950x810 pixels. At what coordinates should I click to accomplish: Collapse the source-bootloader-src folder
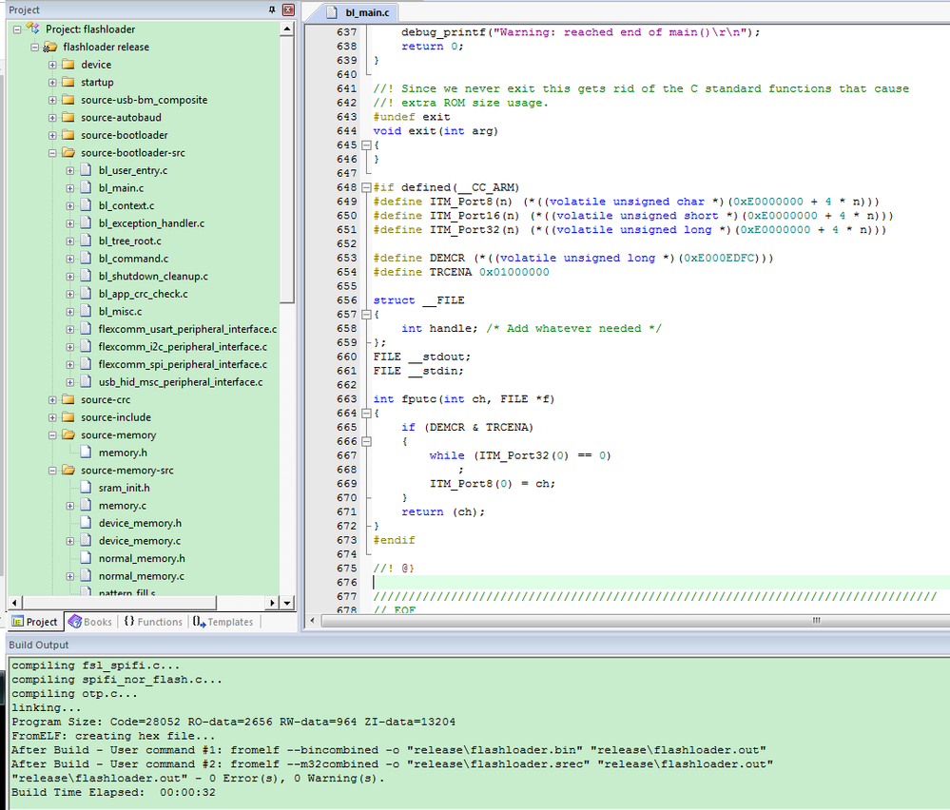52,153
